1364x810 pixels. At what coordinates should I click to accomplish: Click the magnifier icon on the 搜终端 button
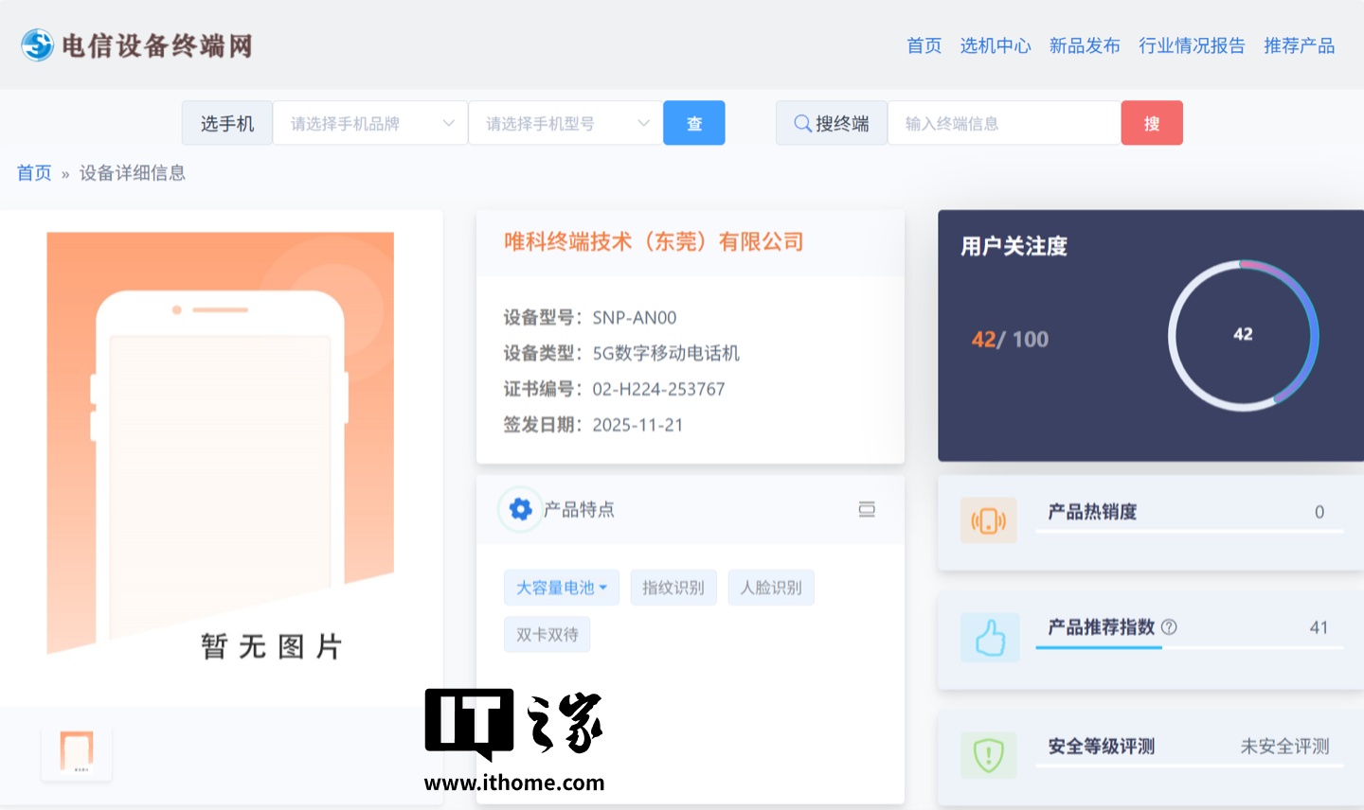coord(801,123)
